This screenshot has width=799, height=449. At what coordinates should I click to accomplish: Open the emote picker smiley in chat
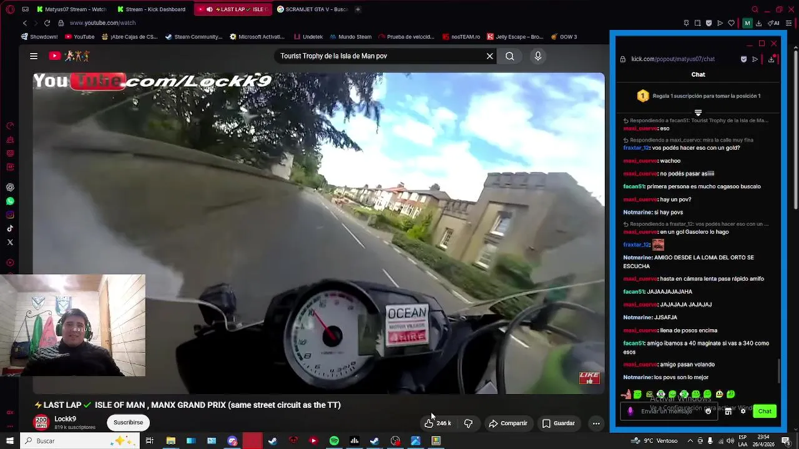[708, 411]
